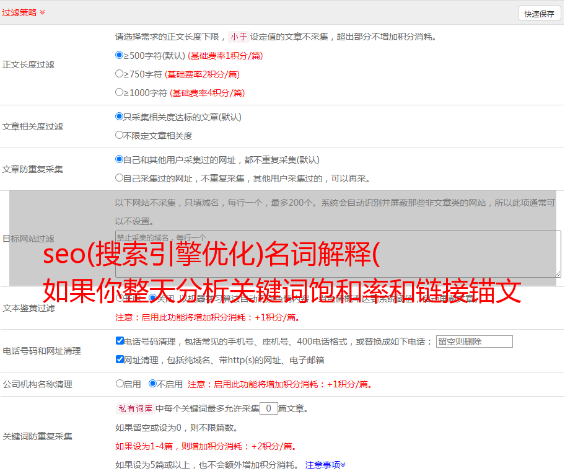Screen dimensions: 565x476
Task: Click the per-keyword article count field
Action: pos(269,408)
